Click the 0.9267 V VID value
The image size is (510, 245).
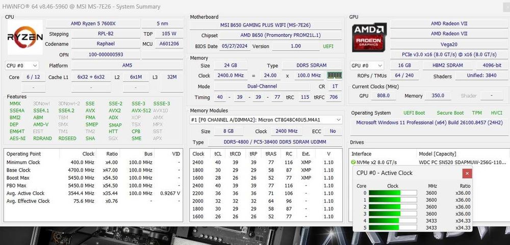coord(170,194)
